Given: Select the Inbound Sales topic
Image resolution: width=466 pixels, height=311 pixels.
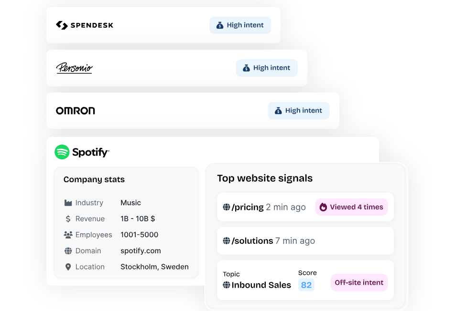Looking at the screenshot, I should (261, 285).
